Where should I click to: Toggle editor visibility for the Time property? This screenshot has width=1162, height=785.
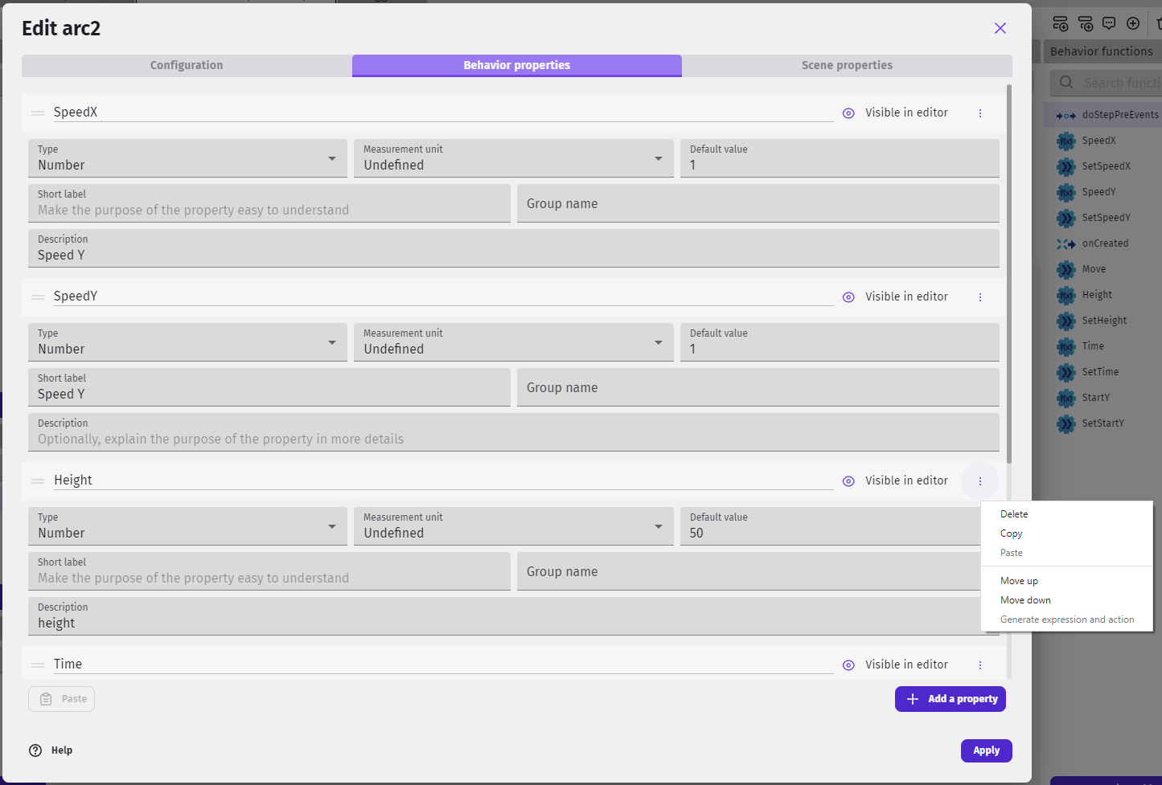tap(848, 664)
